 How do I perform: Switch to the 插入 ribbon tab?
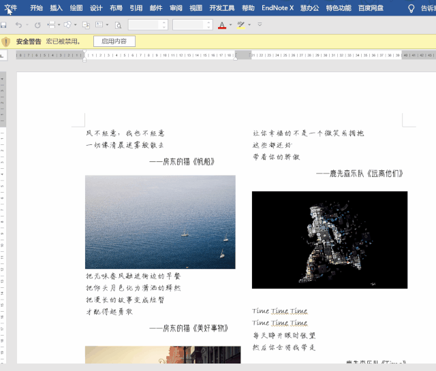coord(56,9)
